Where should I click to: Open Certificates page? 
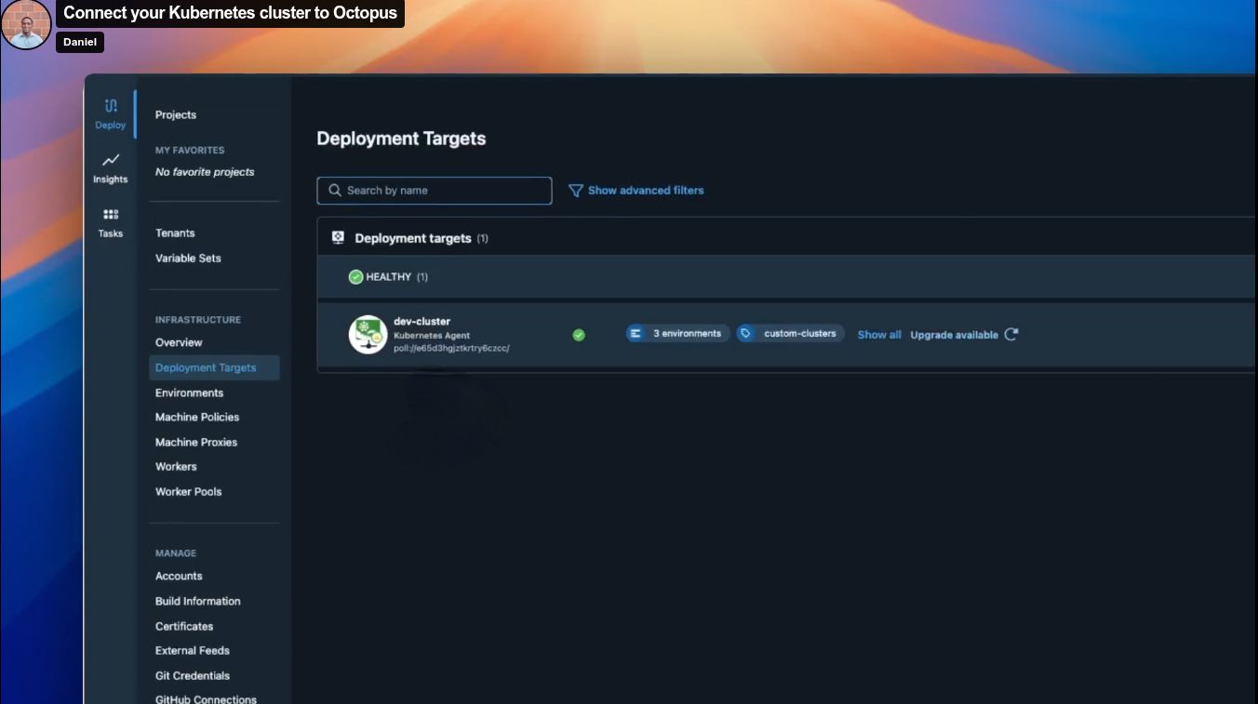184,627
